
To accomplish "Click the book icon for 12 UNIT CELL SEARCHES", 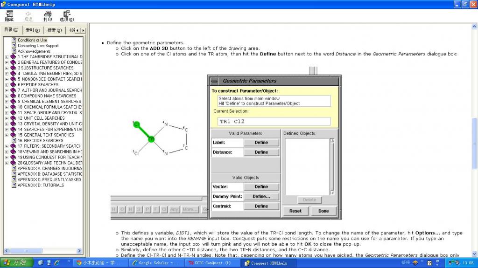I will [13, 118].
